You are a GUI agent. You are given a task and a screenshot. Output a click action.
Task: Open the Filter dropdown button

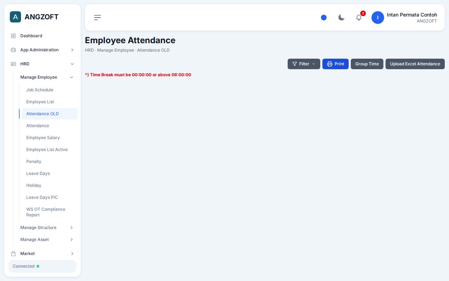point(304,64)
